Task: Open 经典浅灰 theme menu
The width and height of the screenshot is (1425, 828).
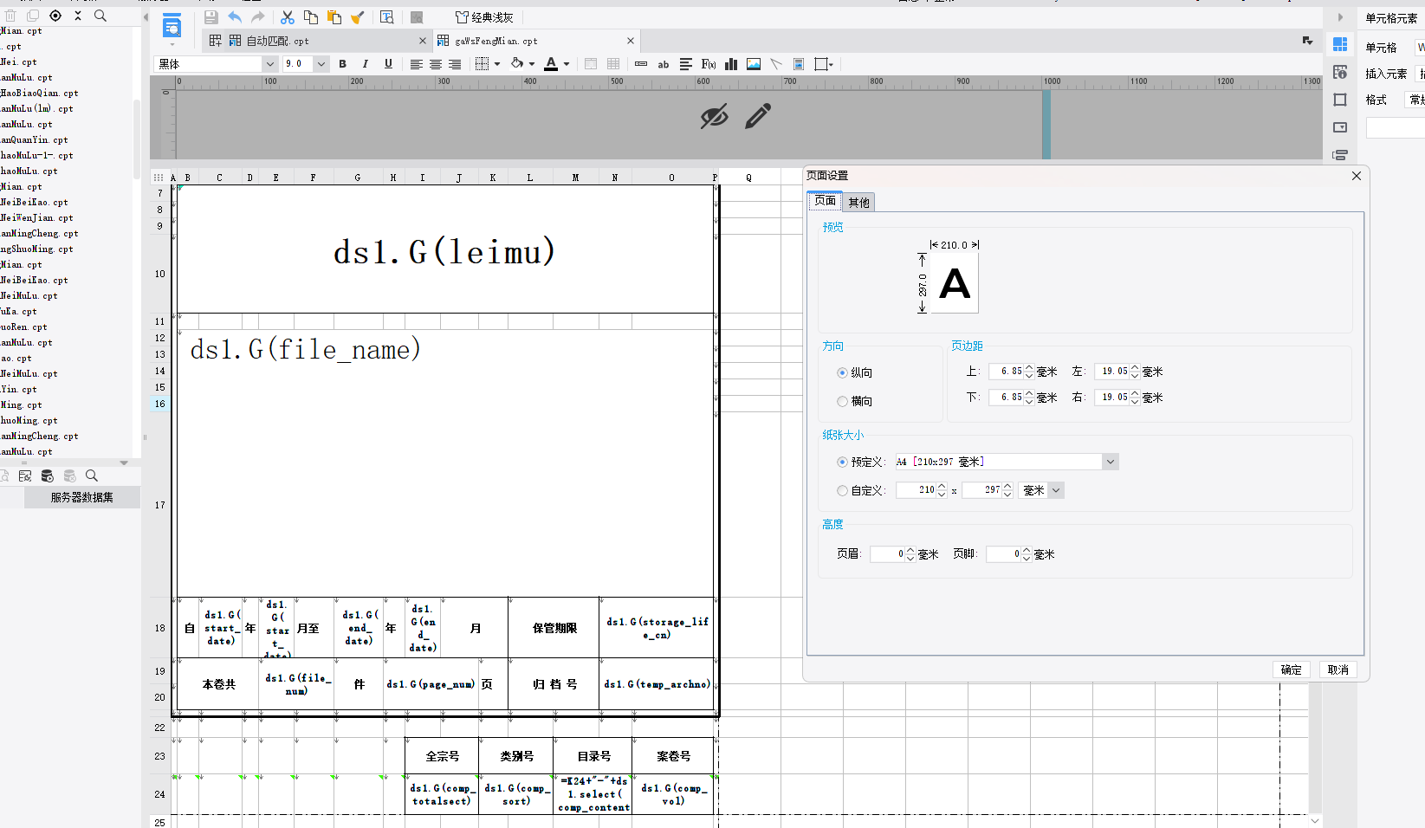Action: point(484,17)
